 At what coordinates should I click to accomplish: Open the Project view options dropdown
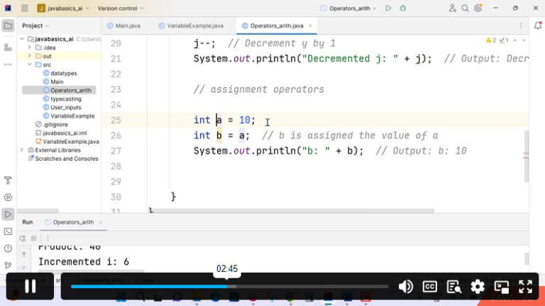point(35,26)
